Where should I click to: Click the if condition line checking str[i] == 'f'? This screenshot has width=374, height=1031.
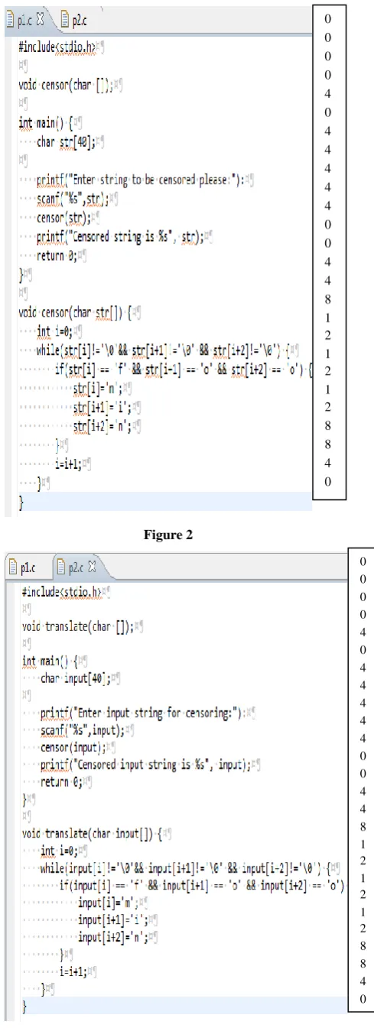point(184,369)
